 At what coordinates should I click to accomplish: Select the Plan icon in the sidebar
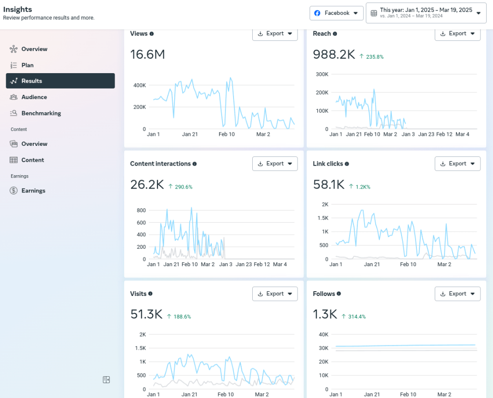(13, 65)
